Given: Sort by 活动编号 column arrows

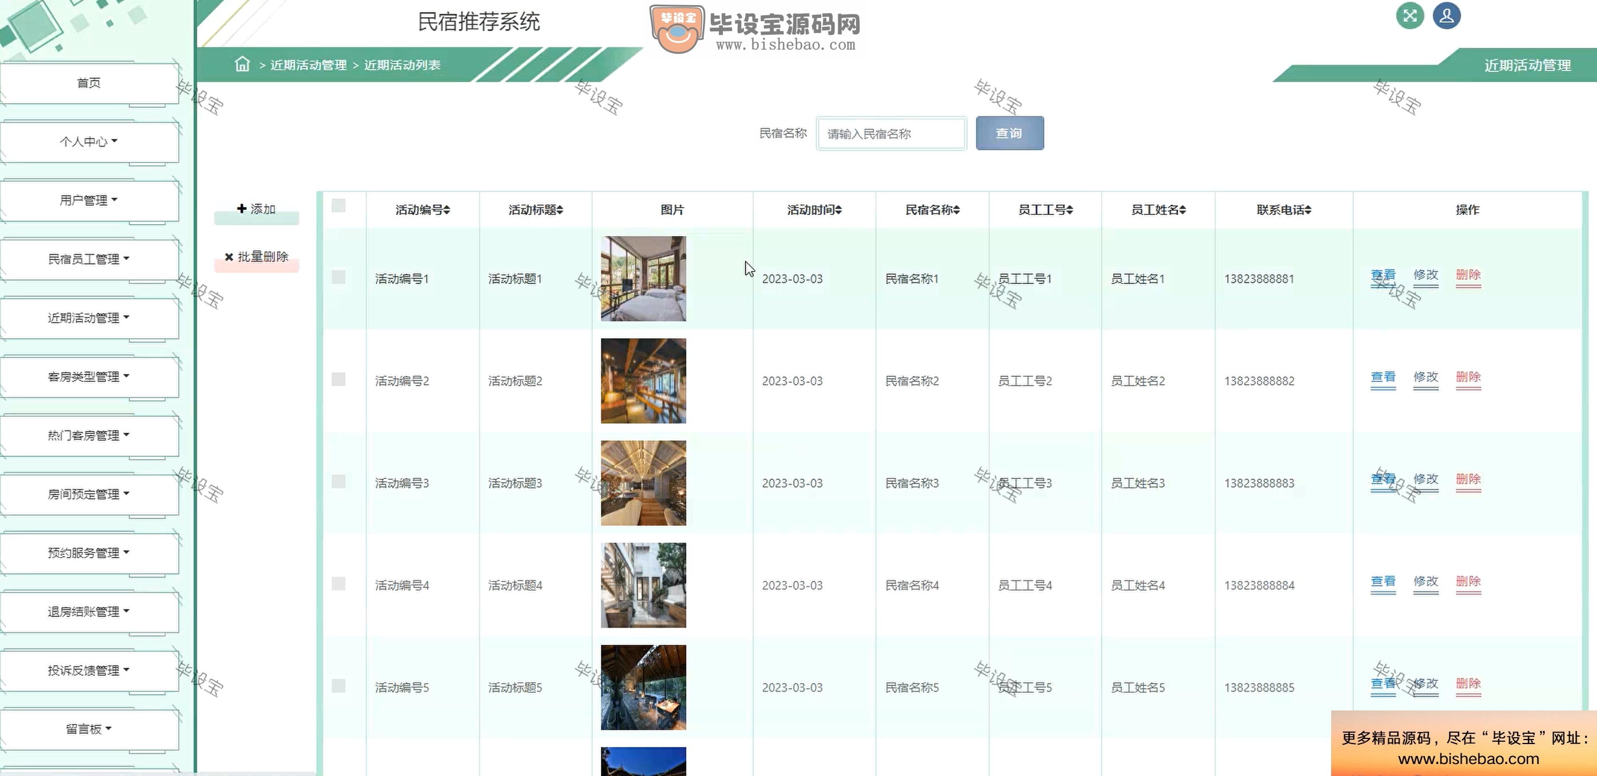Looking at the screenshot, I should click(x=446, y=210).
